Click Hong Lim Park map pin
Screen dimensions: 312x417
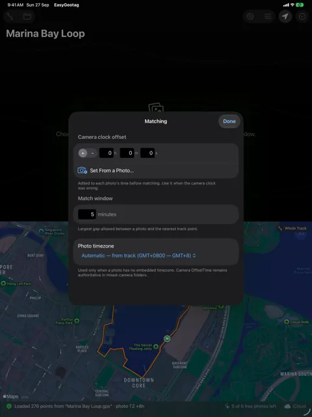pos(3,283)
